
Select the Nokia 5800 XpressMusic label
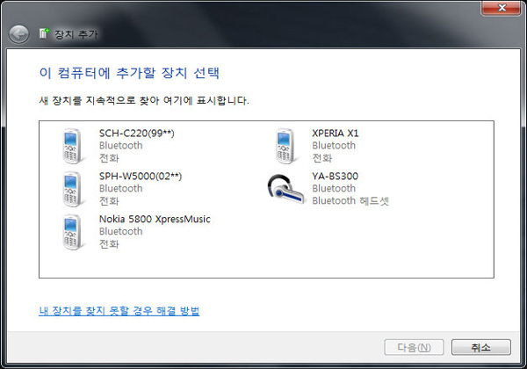(x=155, y=219)
